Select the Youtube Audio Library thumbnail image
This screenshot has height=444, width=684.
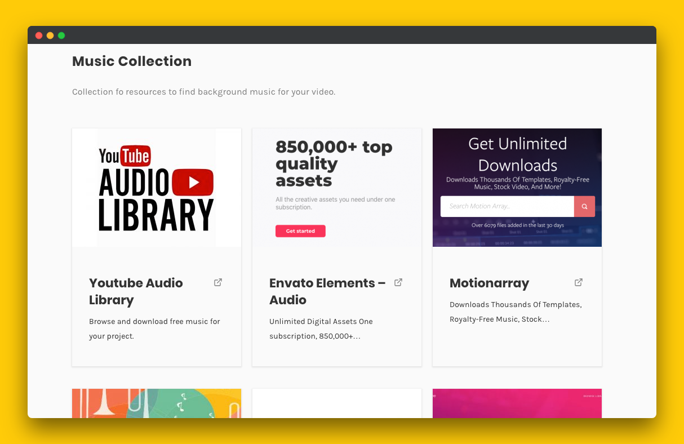click(x=157, y=188)
